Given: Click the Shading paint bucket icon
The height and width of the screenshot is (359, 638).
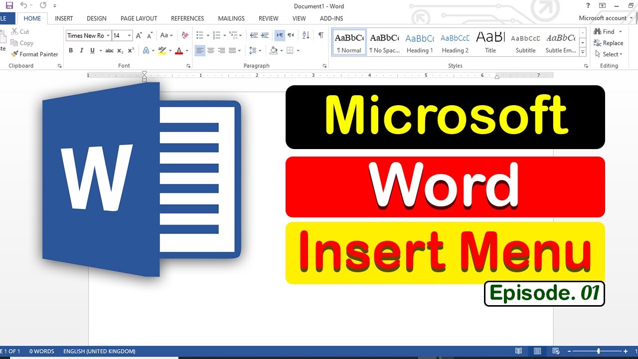Looking at the screenshot, I should 273,50.
